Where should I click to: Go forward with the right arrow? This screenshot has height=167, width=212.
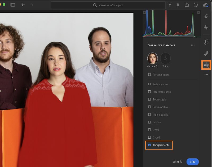pyautogui.click(x=31, y=5)
